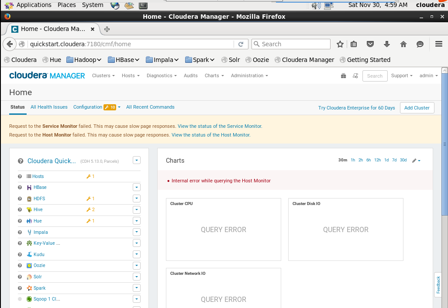The image size is (448, 308).
Task: View the status of the Host Monitor
Action: point(211,135)
